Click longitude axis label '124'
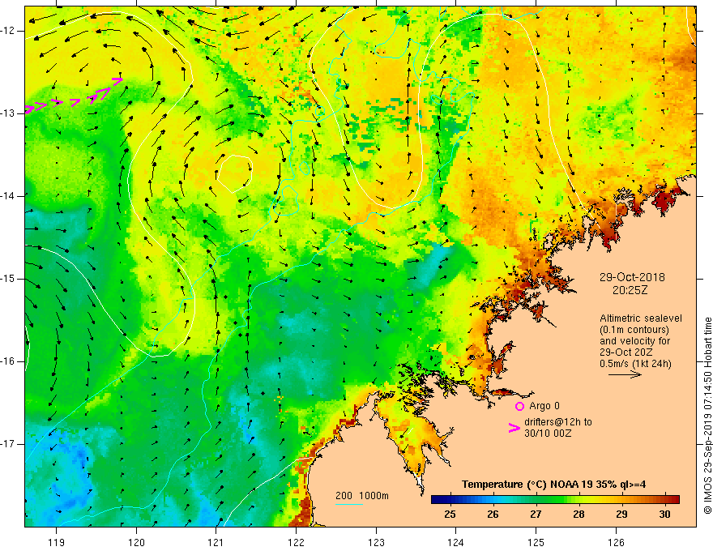713x551 pixels. coord(456,542)
